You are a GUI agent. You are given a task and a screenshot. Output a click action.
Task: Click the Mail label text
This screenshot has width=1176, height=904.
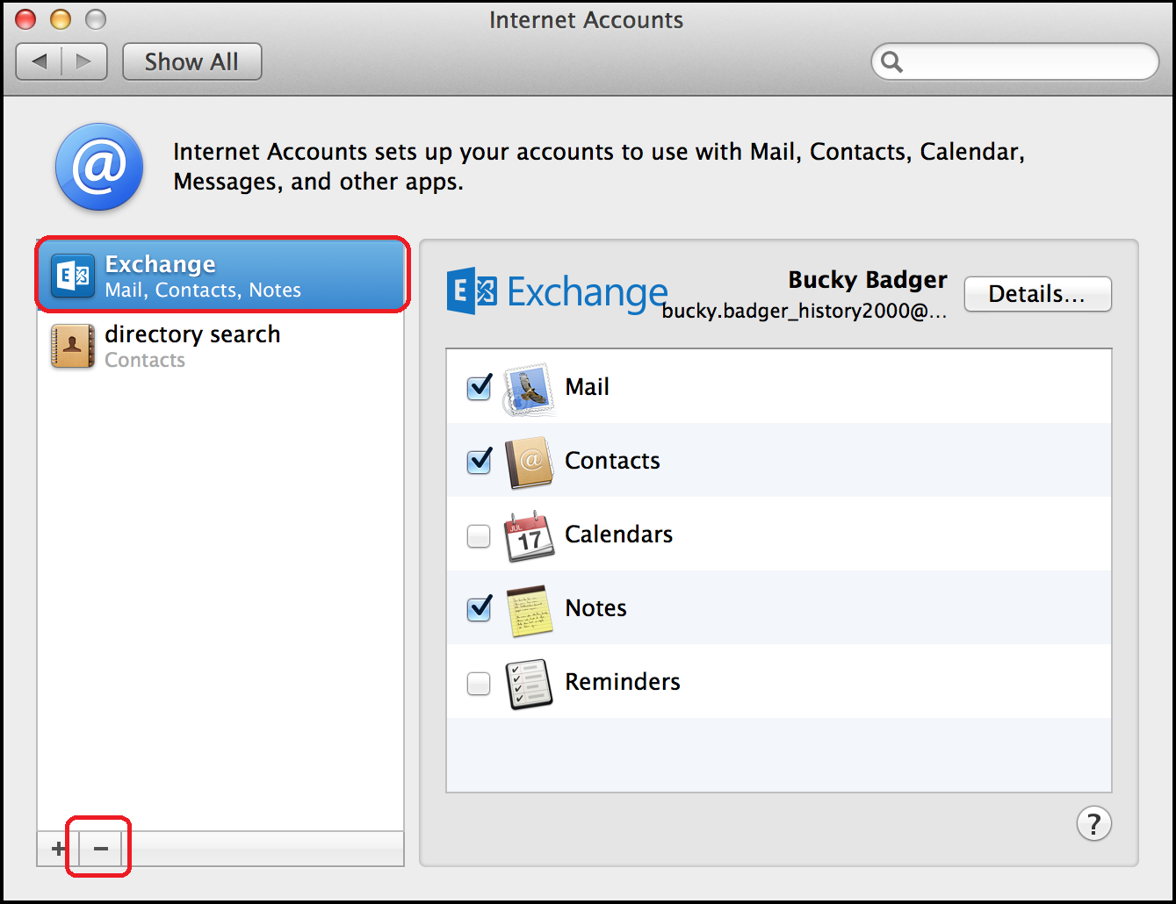pyautogui.click(x=588, y=387)
